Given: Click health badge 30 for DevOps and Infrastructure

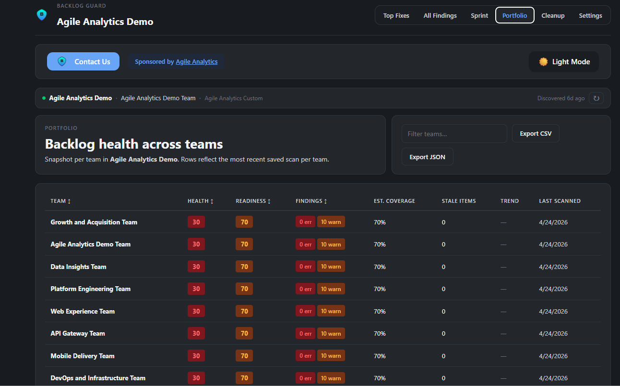Looking at the screenshot, I should point(196,378).
